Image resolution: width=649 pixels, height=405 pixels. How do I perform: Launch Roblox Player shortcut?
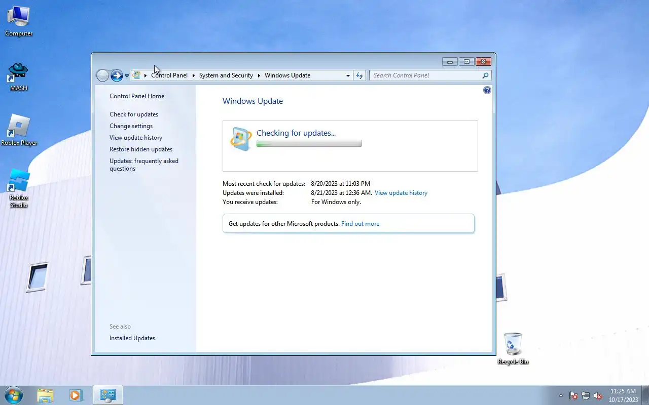tap(19, 131)
